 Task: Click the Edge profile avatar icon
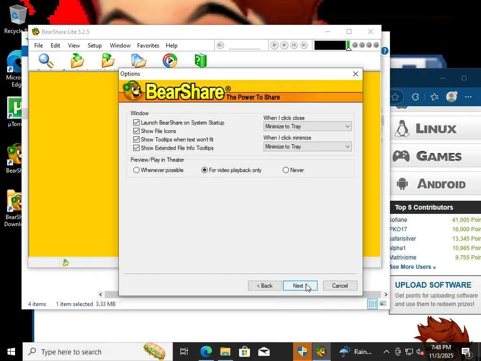(x=451, y=97)
